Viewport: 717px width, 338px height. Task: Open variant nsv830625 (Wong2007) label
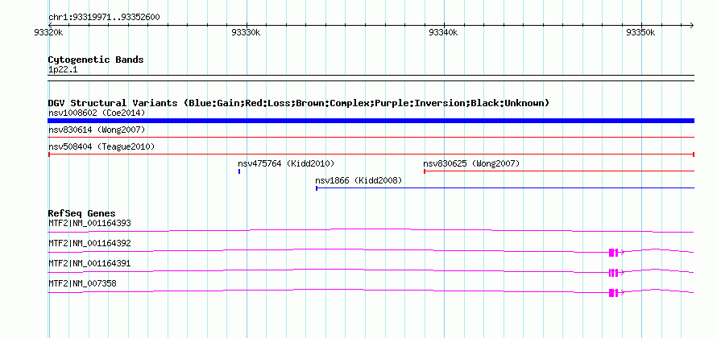click(x=471, y=163)
